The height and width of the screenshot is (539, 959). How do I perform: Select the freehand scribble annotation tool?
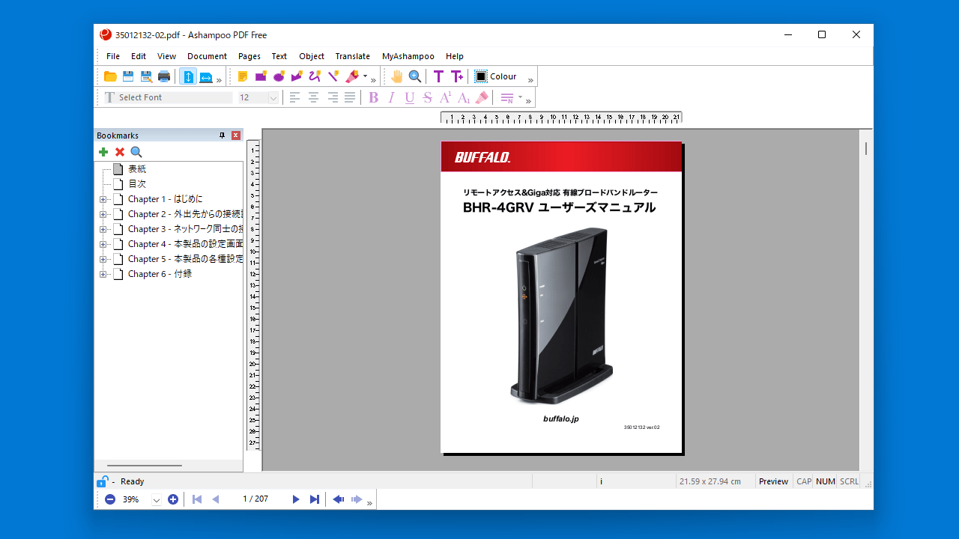pyautogui.click(x=315, y=76)
